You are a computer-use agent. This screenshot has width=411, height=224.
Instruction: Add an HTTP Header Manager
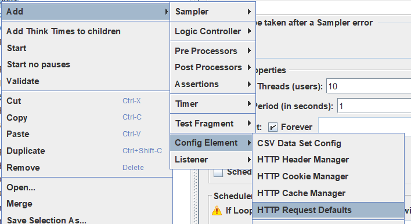(x=328, y=160)
